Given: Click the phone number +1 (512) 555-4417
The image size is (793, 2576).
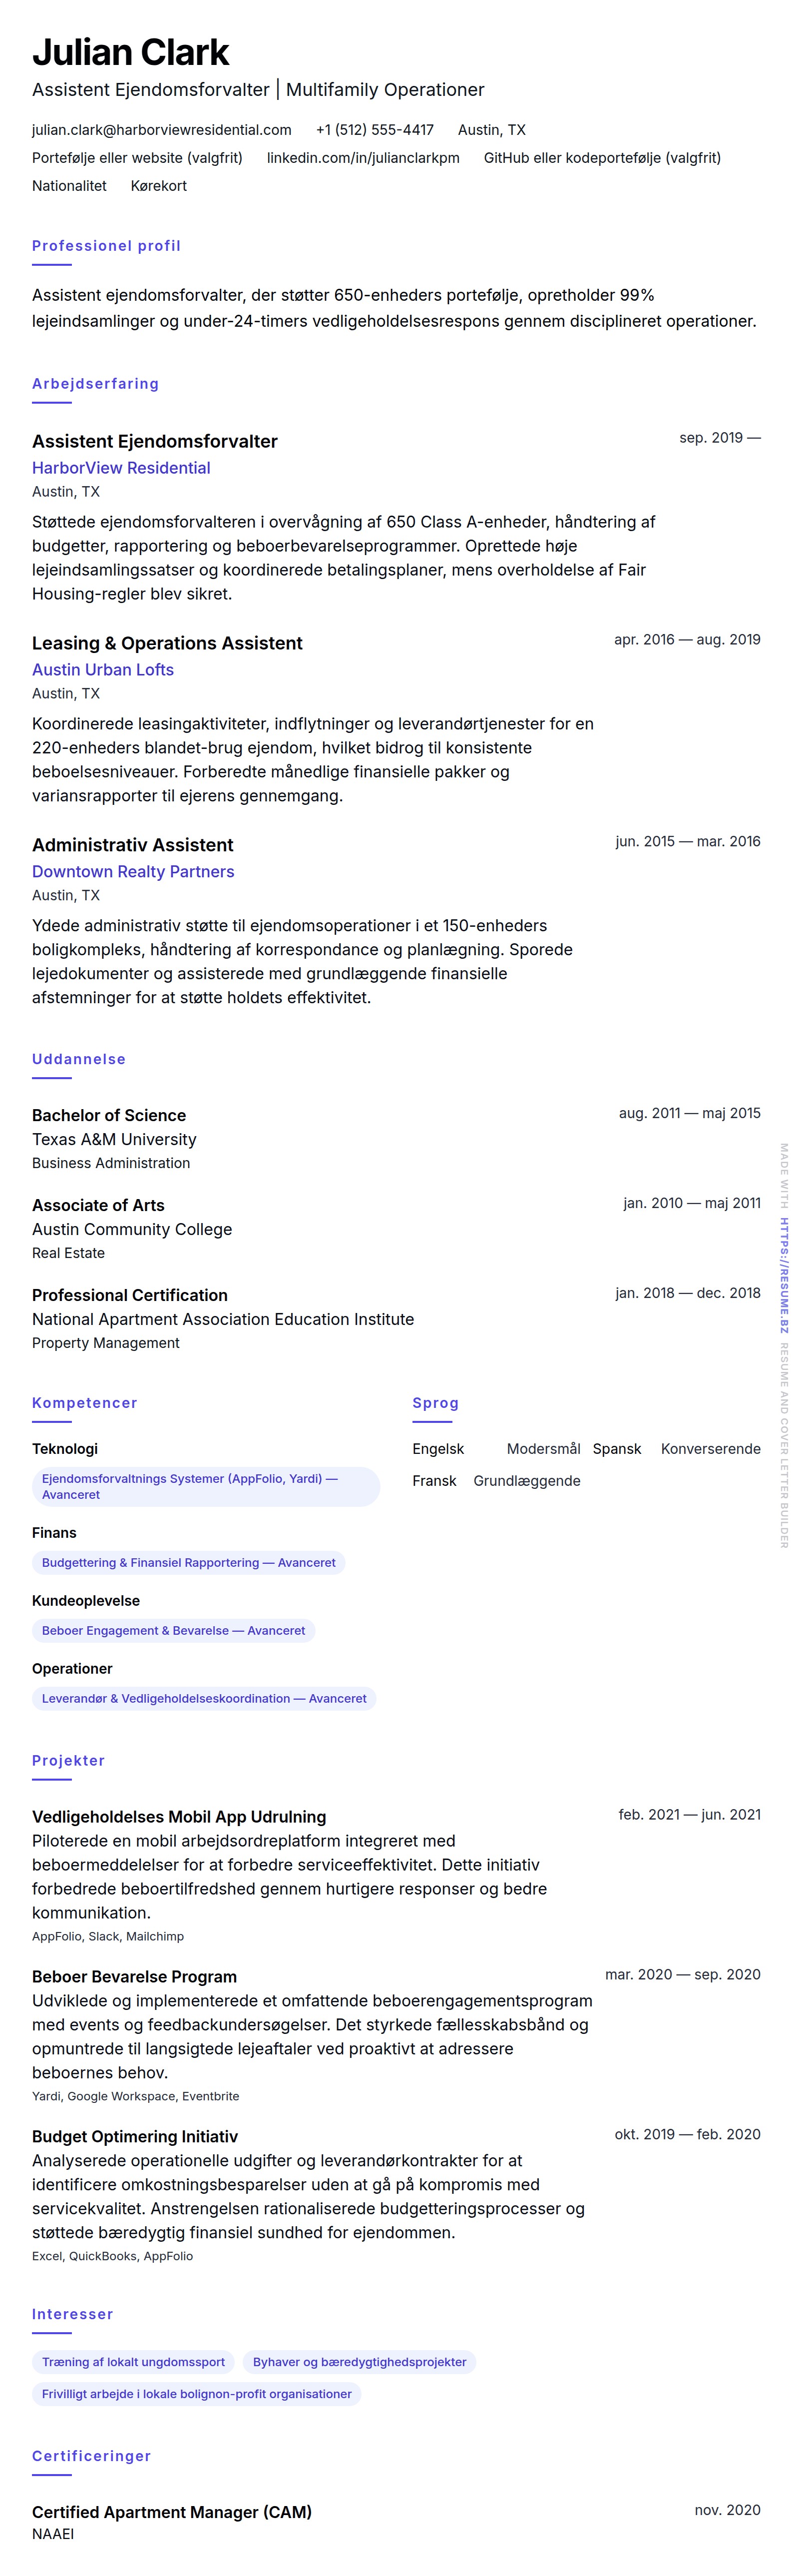Looking at the screenshot, I should tap(375, 130).
